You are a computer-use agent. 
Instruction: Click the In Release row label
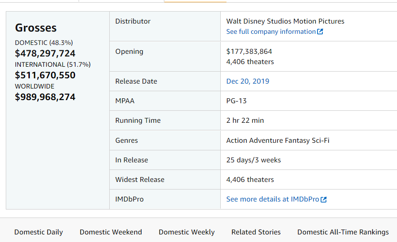click(x=131, y=160)
